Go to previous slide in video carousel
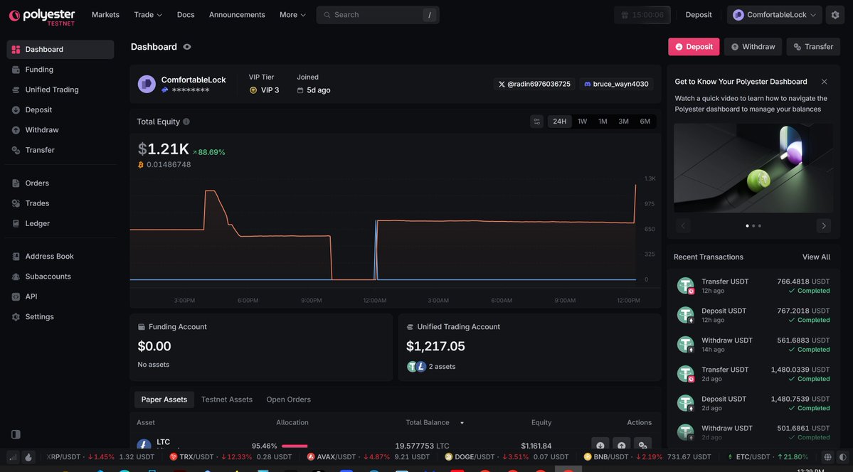 pos(683,225)
